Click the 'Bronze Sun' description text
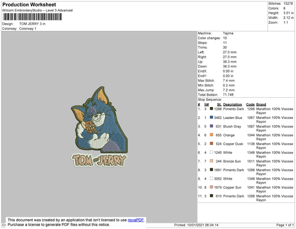Image resolution: width=296 pixels, height=229 pixels. tap(232, 161)
